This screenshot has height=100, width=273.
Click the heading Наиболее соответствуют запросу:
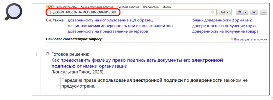(74, 39)
